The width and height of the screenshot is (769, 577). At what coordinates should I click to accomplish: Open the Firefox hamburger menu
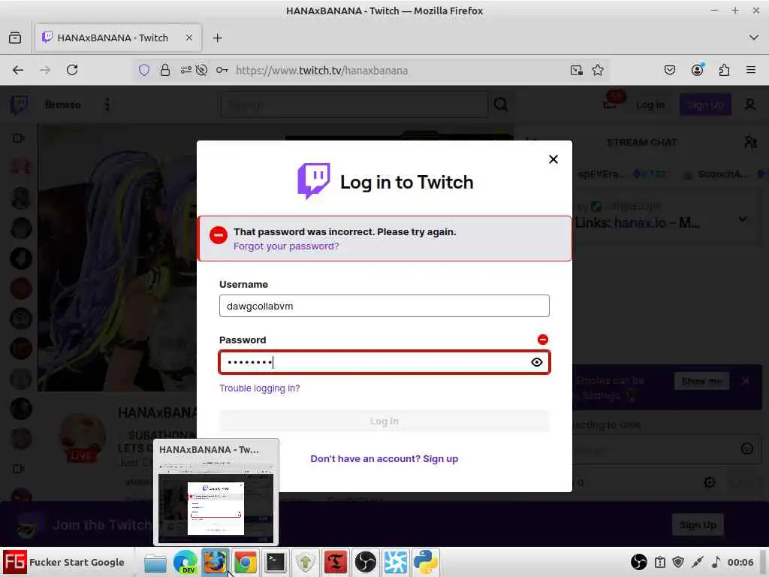(751, 70)
